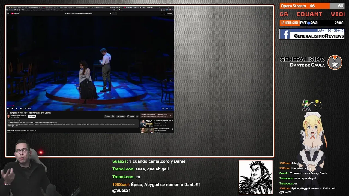This screenshot has width=349, height=196.
Task: Save video with Guardar button
Action: point(131,116)
